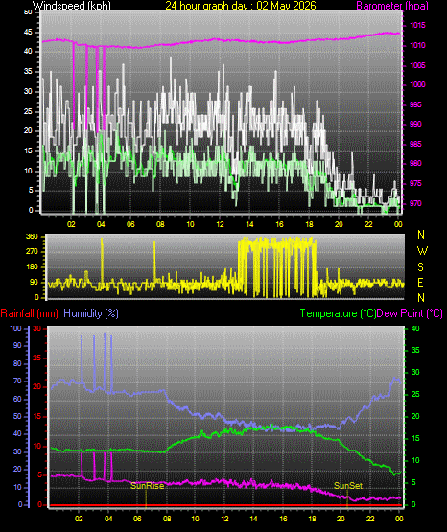Click the SunSet marker label
447x532 pixels.
click(x=348, y=486)
